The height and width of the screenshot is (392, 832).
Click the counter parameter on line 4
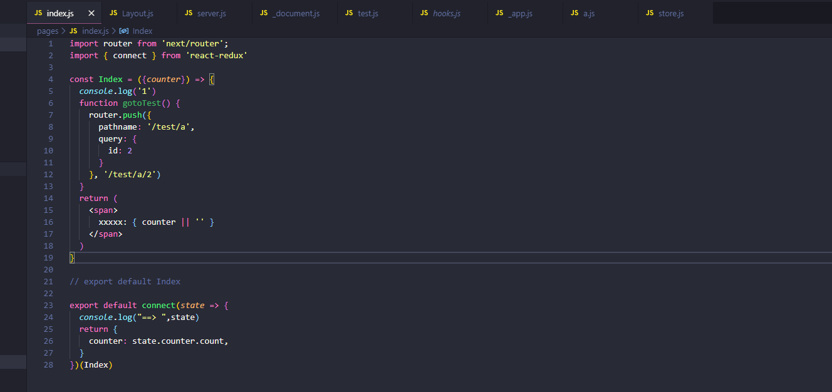tap(164, 80)
